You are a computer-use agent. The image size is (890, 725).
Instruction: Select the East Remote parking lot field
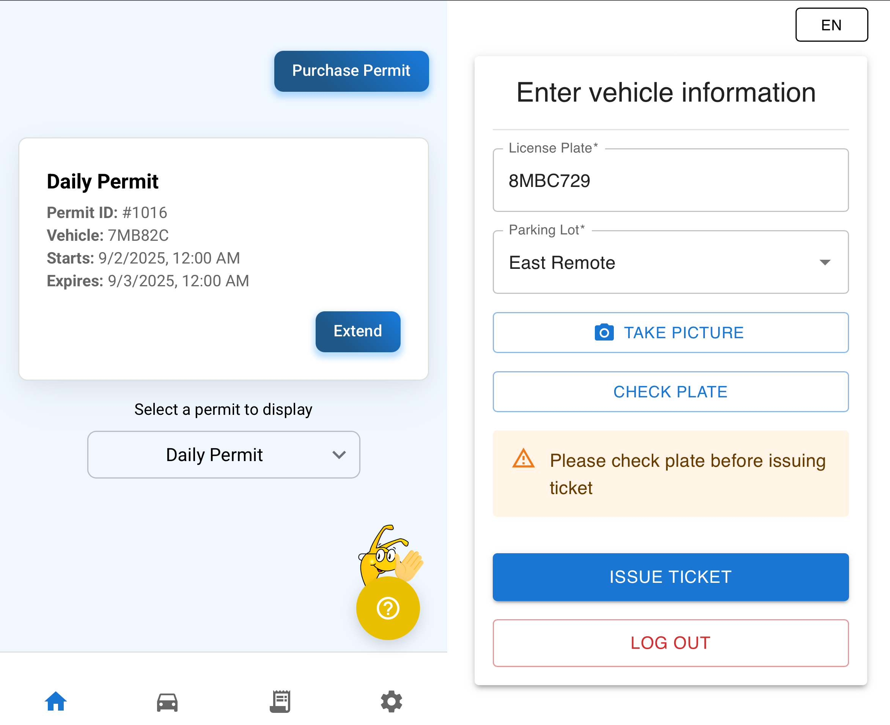click(x=671, y=262)
